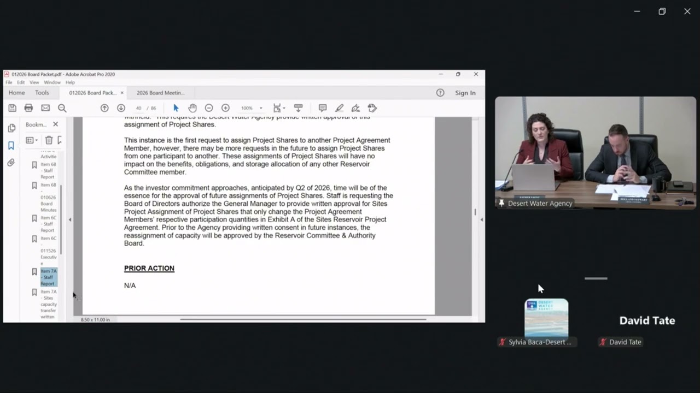The width and height of the screenshot is (700, 393).
Task: Click the PRIOR ACTION heading
Action: (x=149, y=268)
